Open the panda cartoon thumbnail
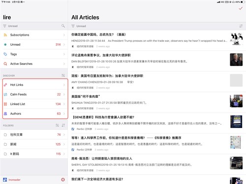The height and width of the screenshot is (184, 246). (236, 39)
